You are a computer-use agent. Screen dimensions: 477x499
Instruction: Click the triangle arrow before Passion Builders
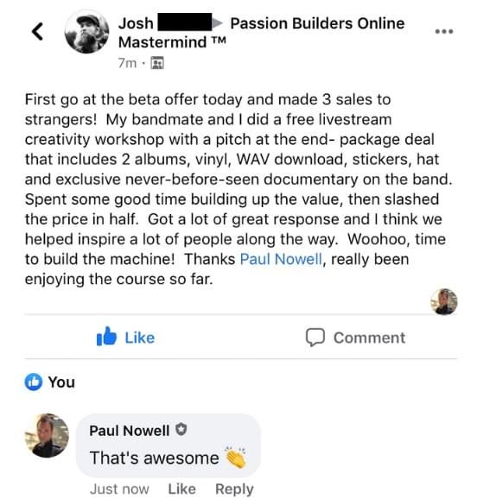click(x=218, y=23)
